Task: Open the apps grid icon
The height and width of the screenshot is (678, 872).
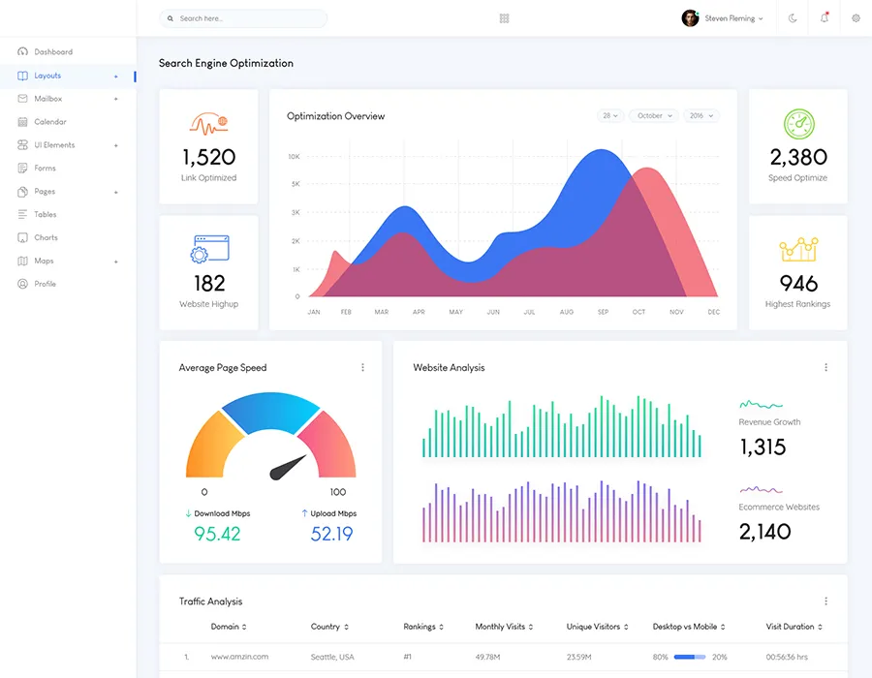Action: point(505,18)
